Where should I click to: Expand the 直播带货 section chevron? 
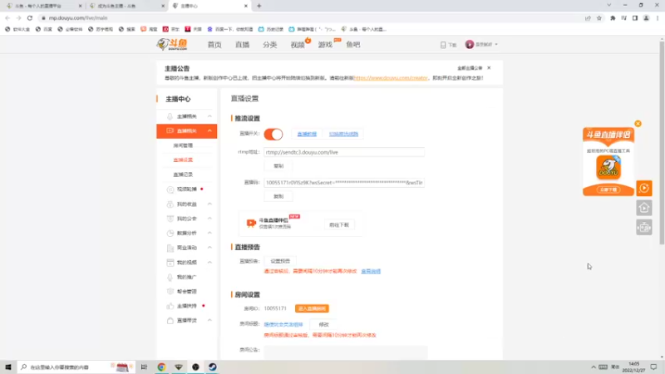click(209, 321)
